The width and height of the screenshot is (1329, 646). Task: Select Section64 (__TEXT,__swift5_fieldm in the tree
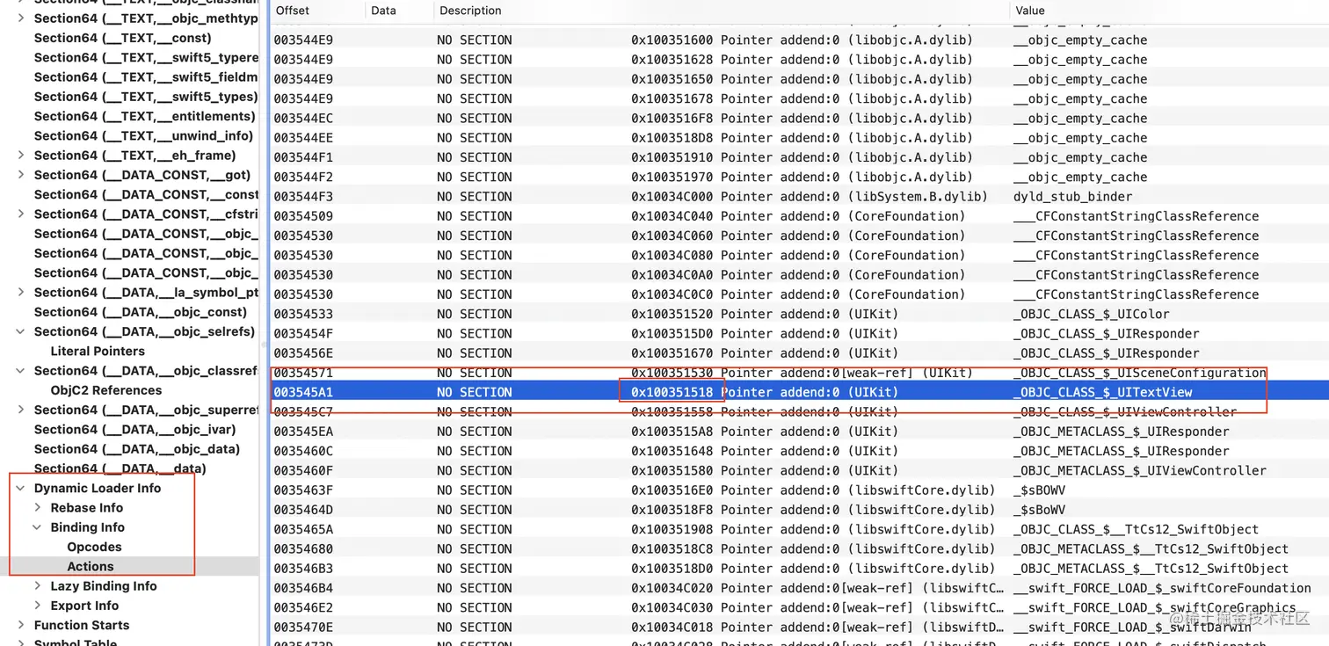coord(146,76)
